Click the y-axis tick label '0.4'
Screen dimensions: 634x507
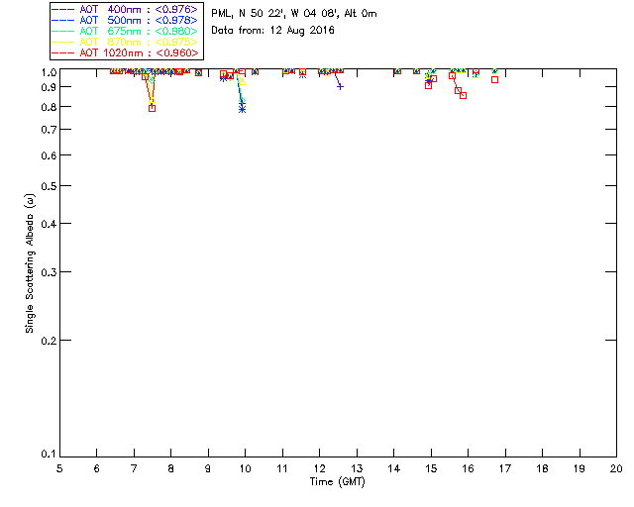coord(49,224)
